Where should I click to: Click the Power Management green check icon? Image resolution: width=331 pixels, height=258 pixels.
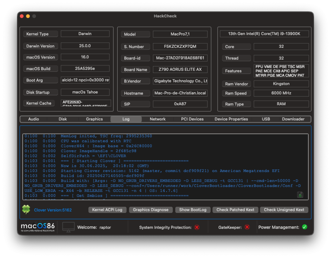(x=305, y=227)
